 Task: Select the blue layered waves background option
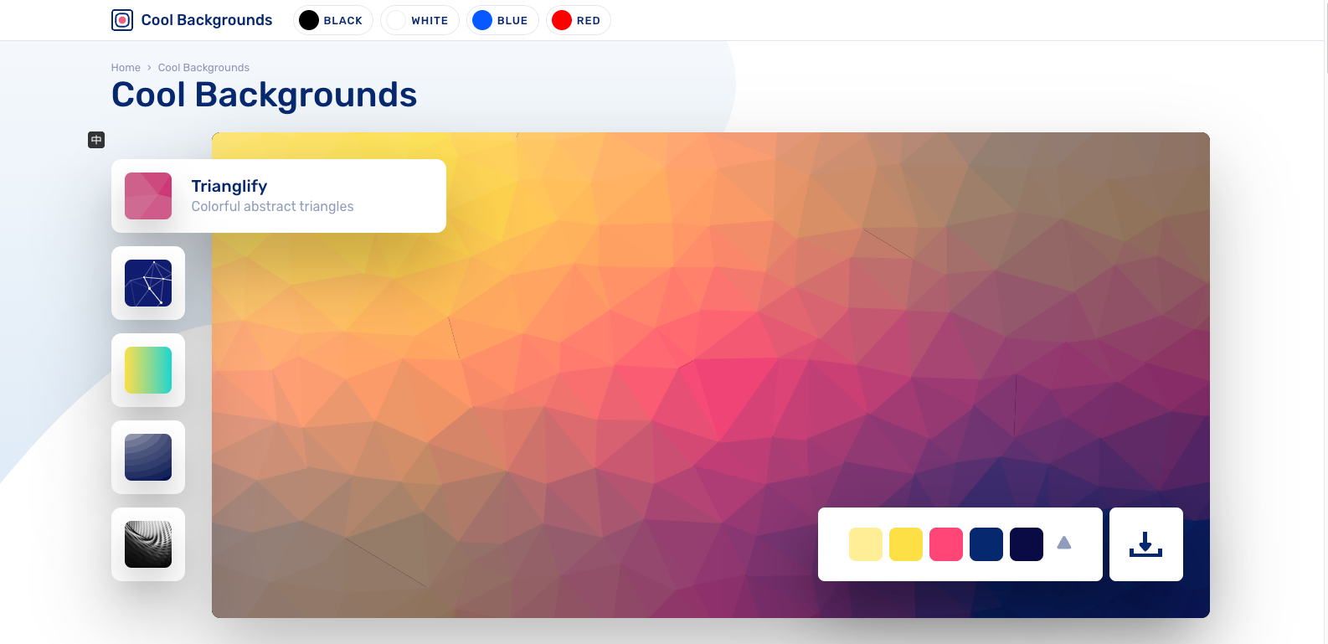point(148,457)
